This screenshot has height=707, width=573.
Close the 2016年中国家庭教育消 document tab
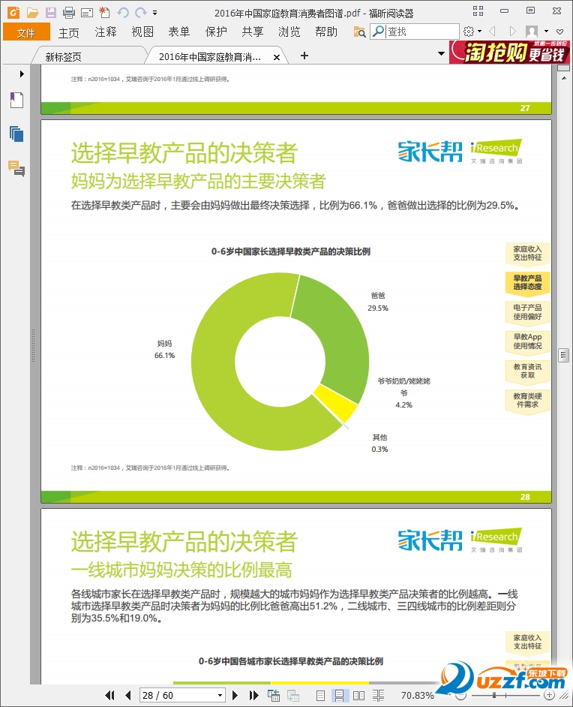tap(277, 57)
